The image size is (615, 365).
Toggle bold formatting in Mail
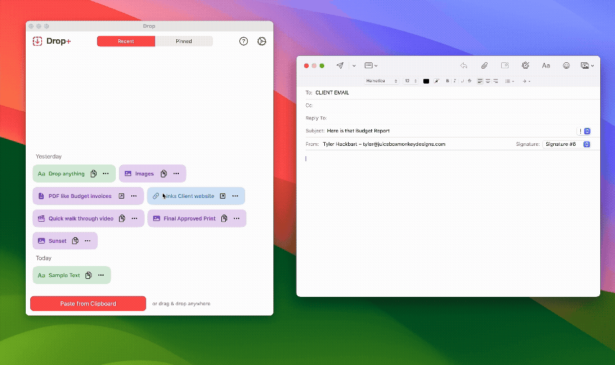[x=448, y=81]
